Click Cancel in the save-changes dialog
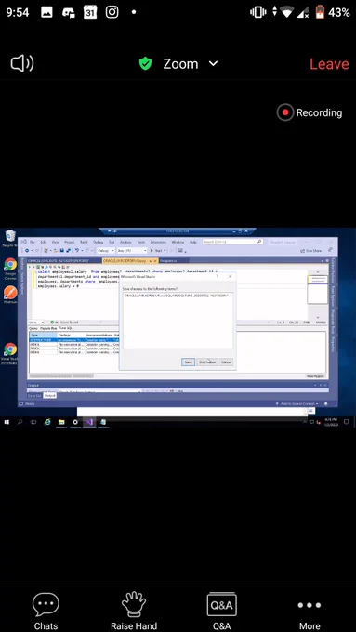 (x=227, y=362)
